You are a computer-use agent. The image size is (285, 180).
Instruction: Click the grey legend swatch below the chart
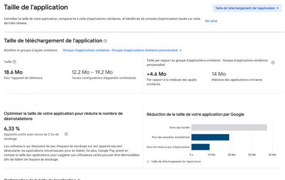point(148,161)
